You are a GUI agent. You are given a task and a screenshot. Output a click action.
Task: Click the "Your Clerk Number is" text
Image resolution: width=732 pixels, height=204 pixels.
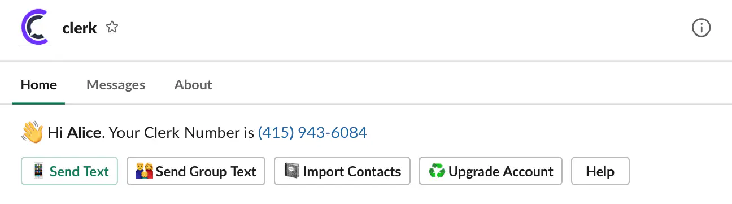pos(181,133)
